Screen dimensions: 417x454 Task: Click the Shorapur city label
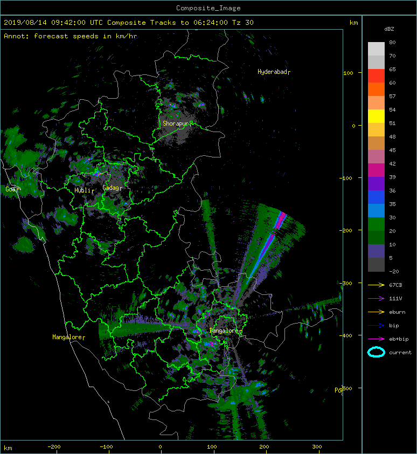tap(177, 123)
